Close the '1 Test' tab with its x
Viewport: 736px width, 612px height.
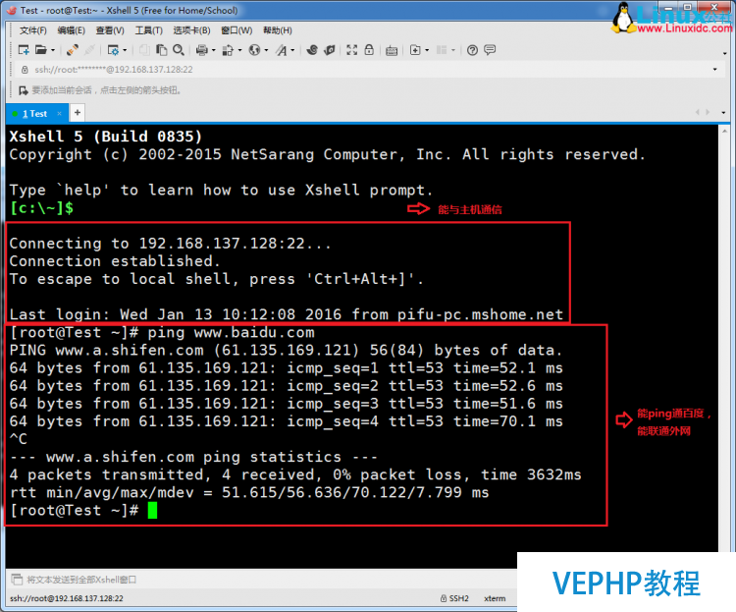pos(59,113)
